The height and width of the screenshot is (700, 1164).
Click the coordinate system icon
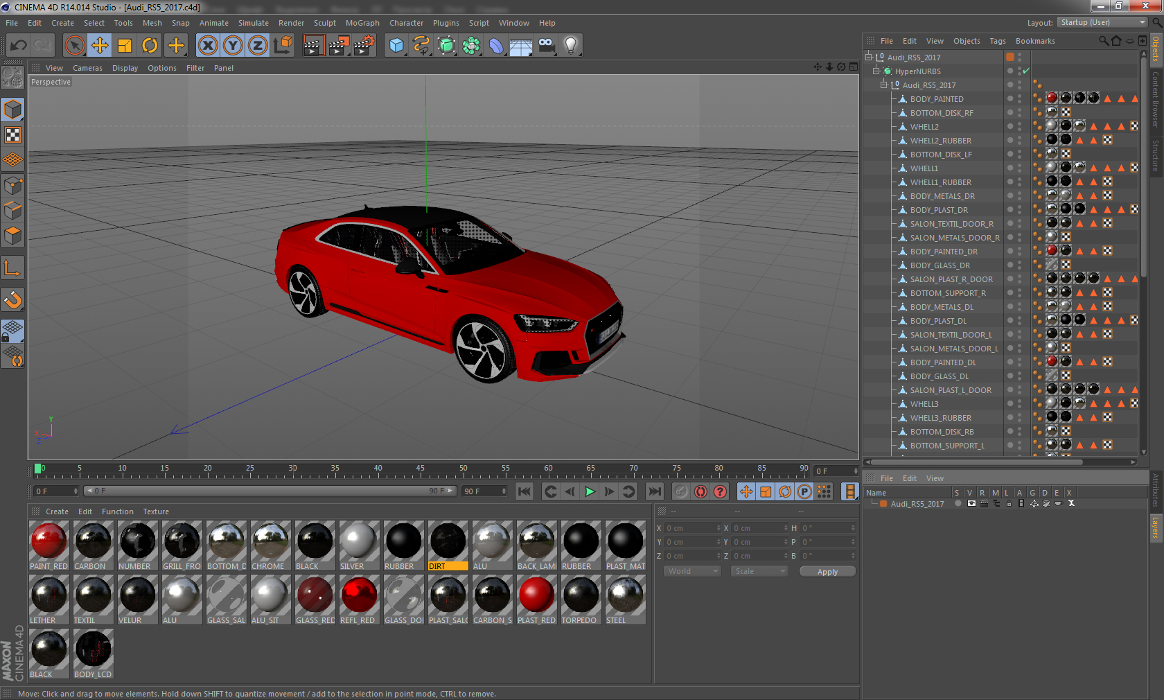click(283, 46)
